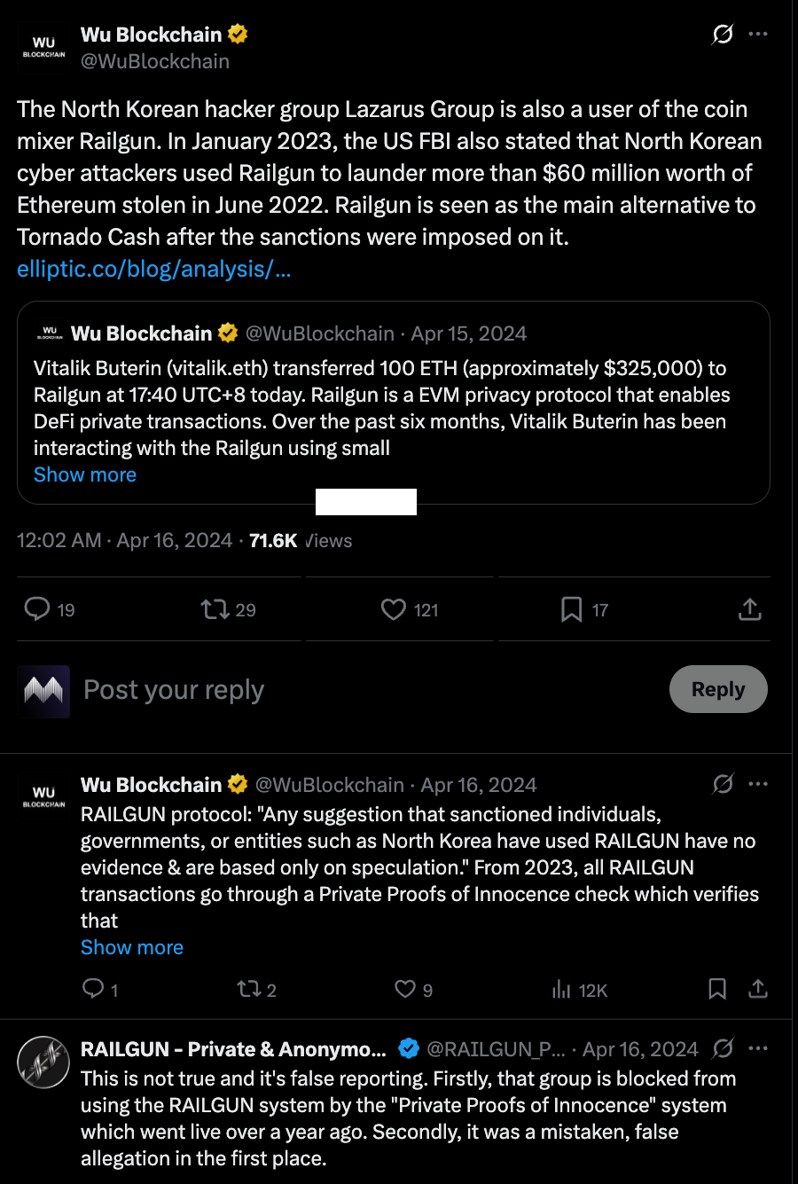798x1184 pixels.
Task: Expand reply text with Show more
Action: coord(132,947)
